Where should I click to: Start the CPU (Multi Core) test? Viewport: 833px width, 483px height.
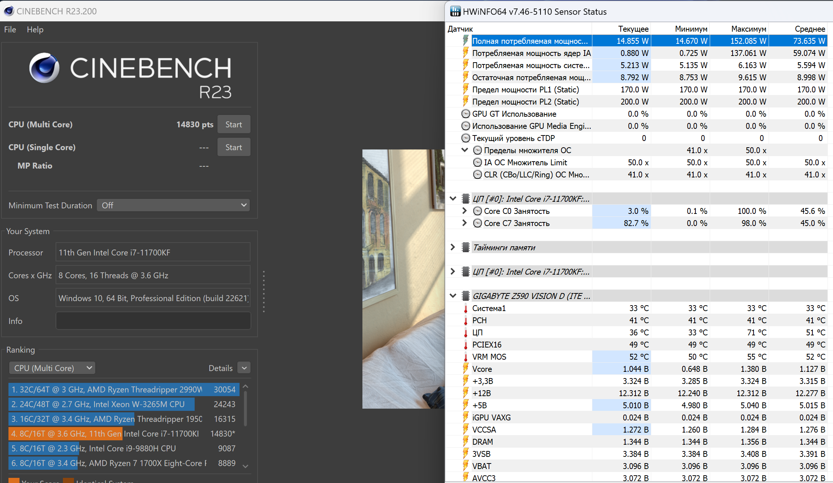click(x=234, y=124)
